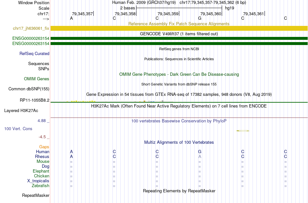Click the Reference Assembly Fix Patch title
Screen dimensions: 308x203
point(179,24)
